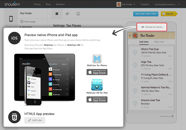Open the content layout tab icon
The height and width of the screenshot is (130, 186).
[x=57, y=14]
